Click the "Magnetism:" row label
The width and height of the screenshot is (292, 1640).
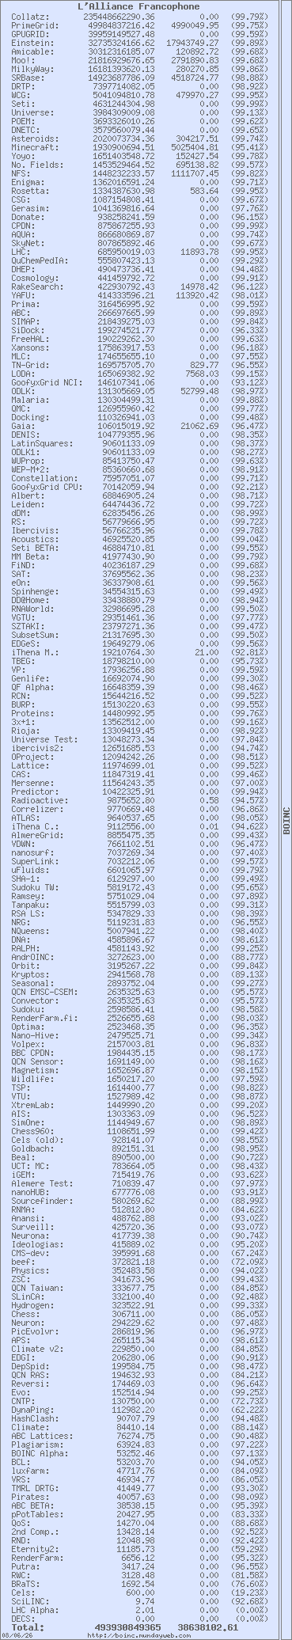(36, 1069)
